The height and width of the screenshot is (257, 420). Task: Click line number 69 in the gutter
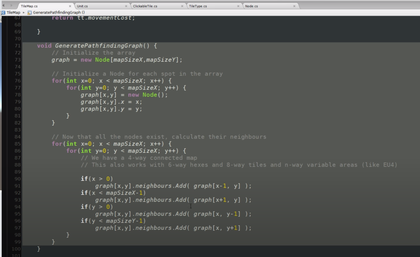[17, 32]
